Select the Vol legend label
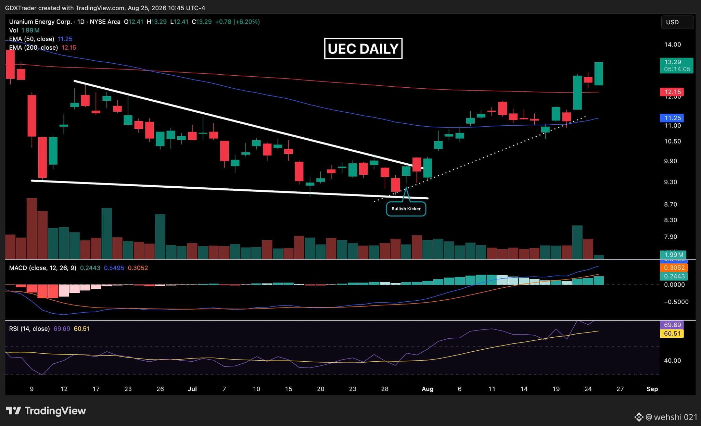 [x=13, y=30]
